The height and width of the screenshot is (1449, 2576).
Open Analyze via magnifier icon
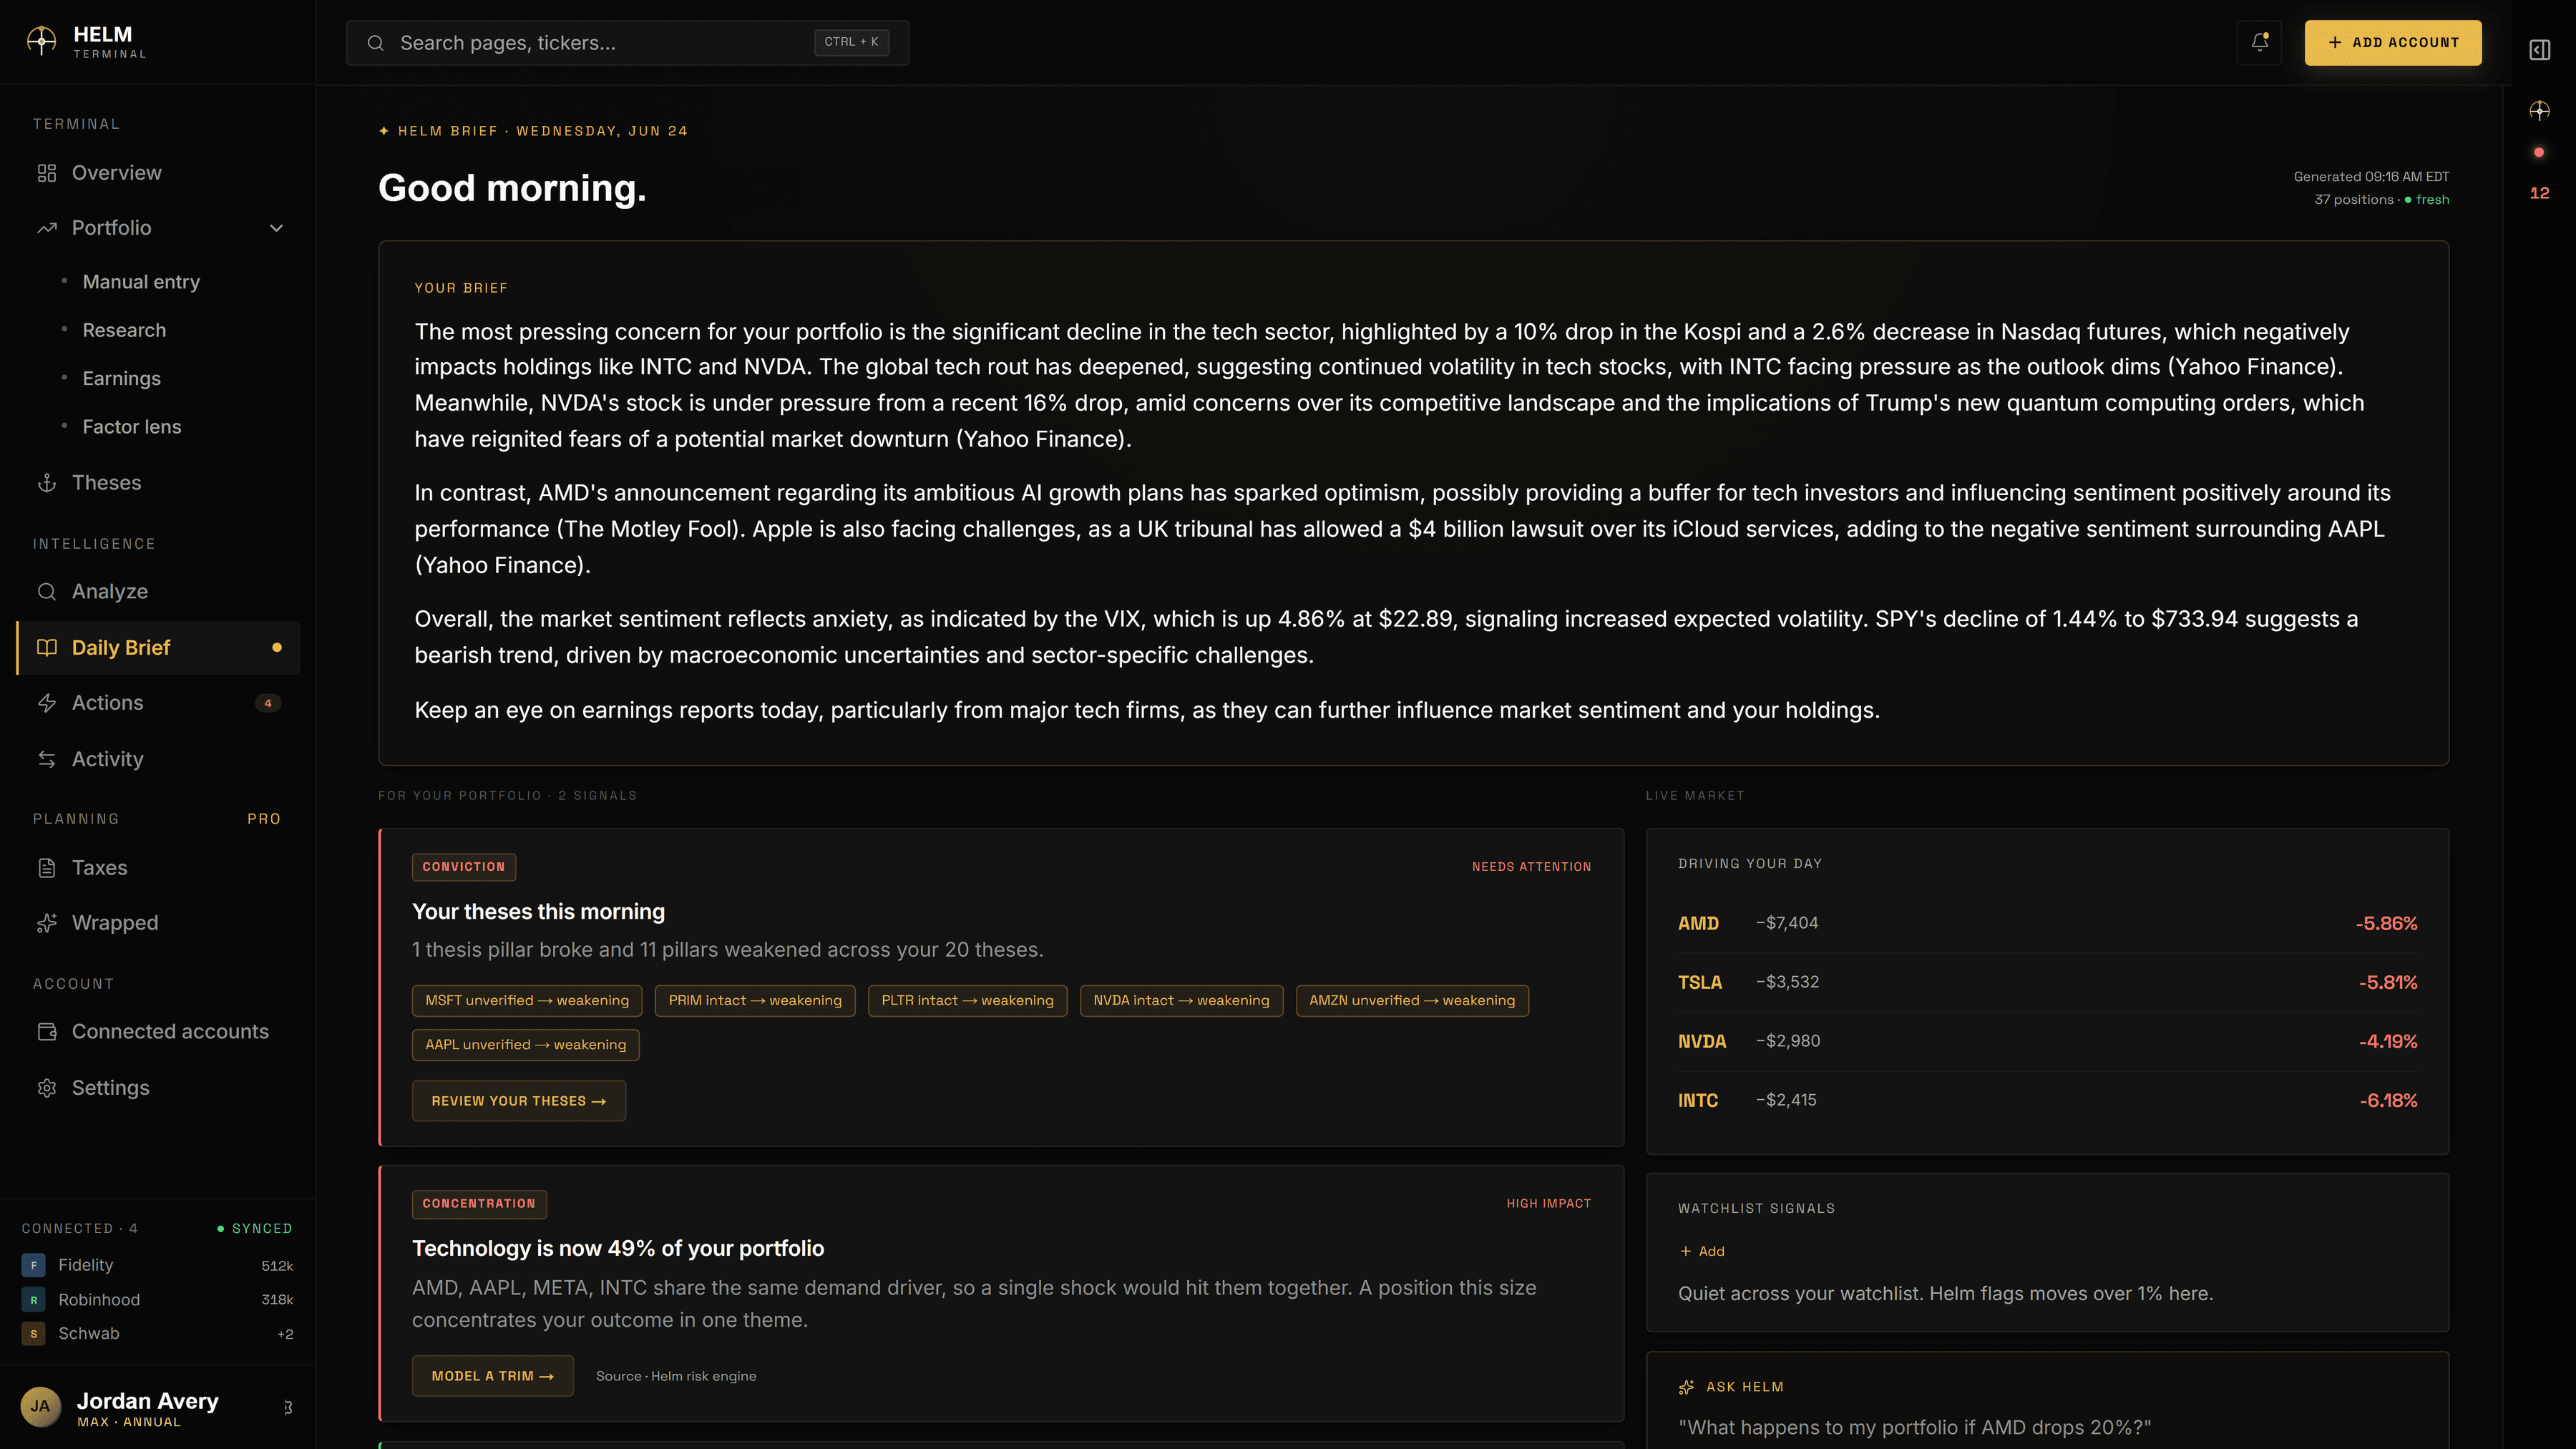click(47, 591)
